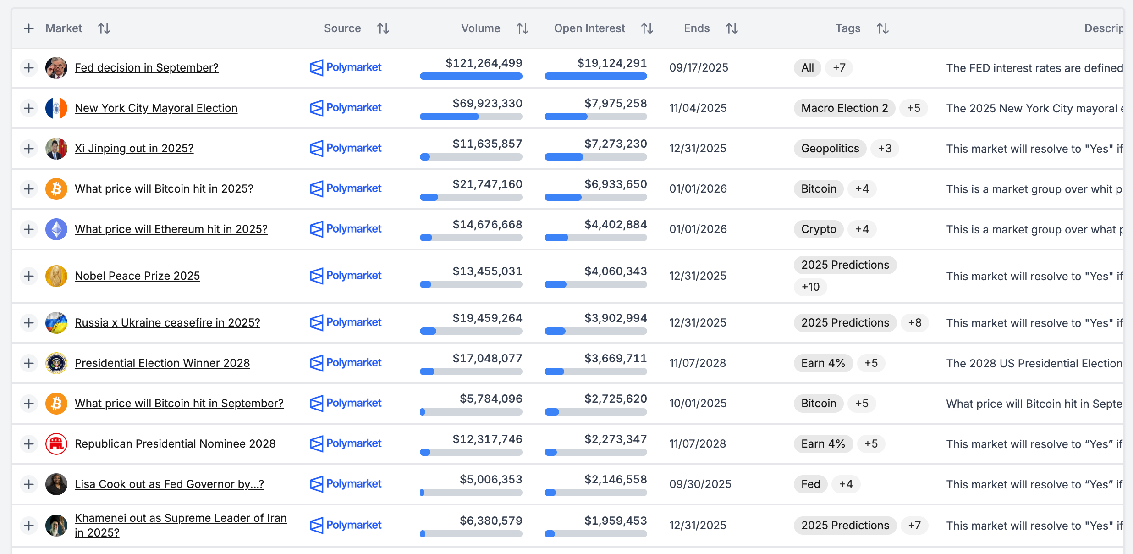The height and width of the screenshot is (554, 1133).
Task: Sort table by Source column
Action: (x=383, y=28)
